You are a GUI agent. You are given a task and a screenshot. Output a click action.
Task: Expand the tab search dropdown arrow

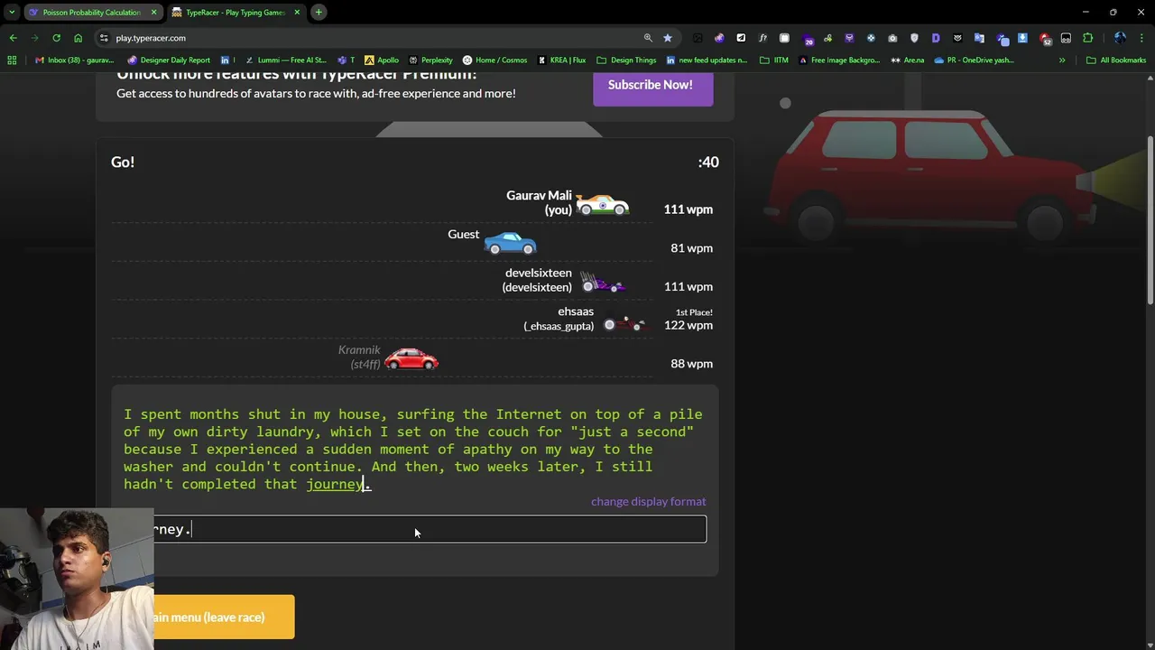(x=11, y=12)
